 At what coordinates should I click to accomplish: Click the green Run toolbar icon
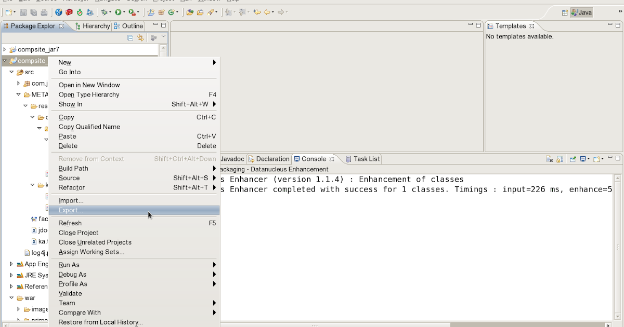tap(119, 12)
